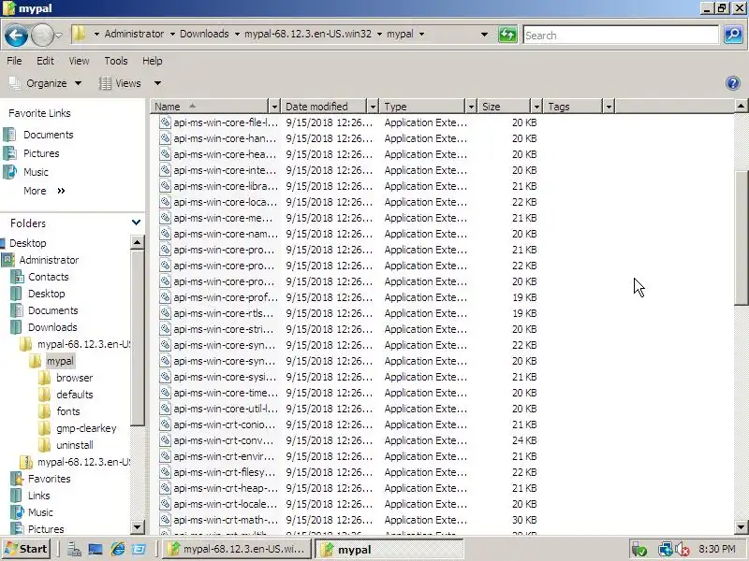Image resolution: width=749 pixels, height=561 pixels.
Task: Click the folder icon in address bar
Action: [x=79, y=34]
